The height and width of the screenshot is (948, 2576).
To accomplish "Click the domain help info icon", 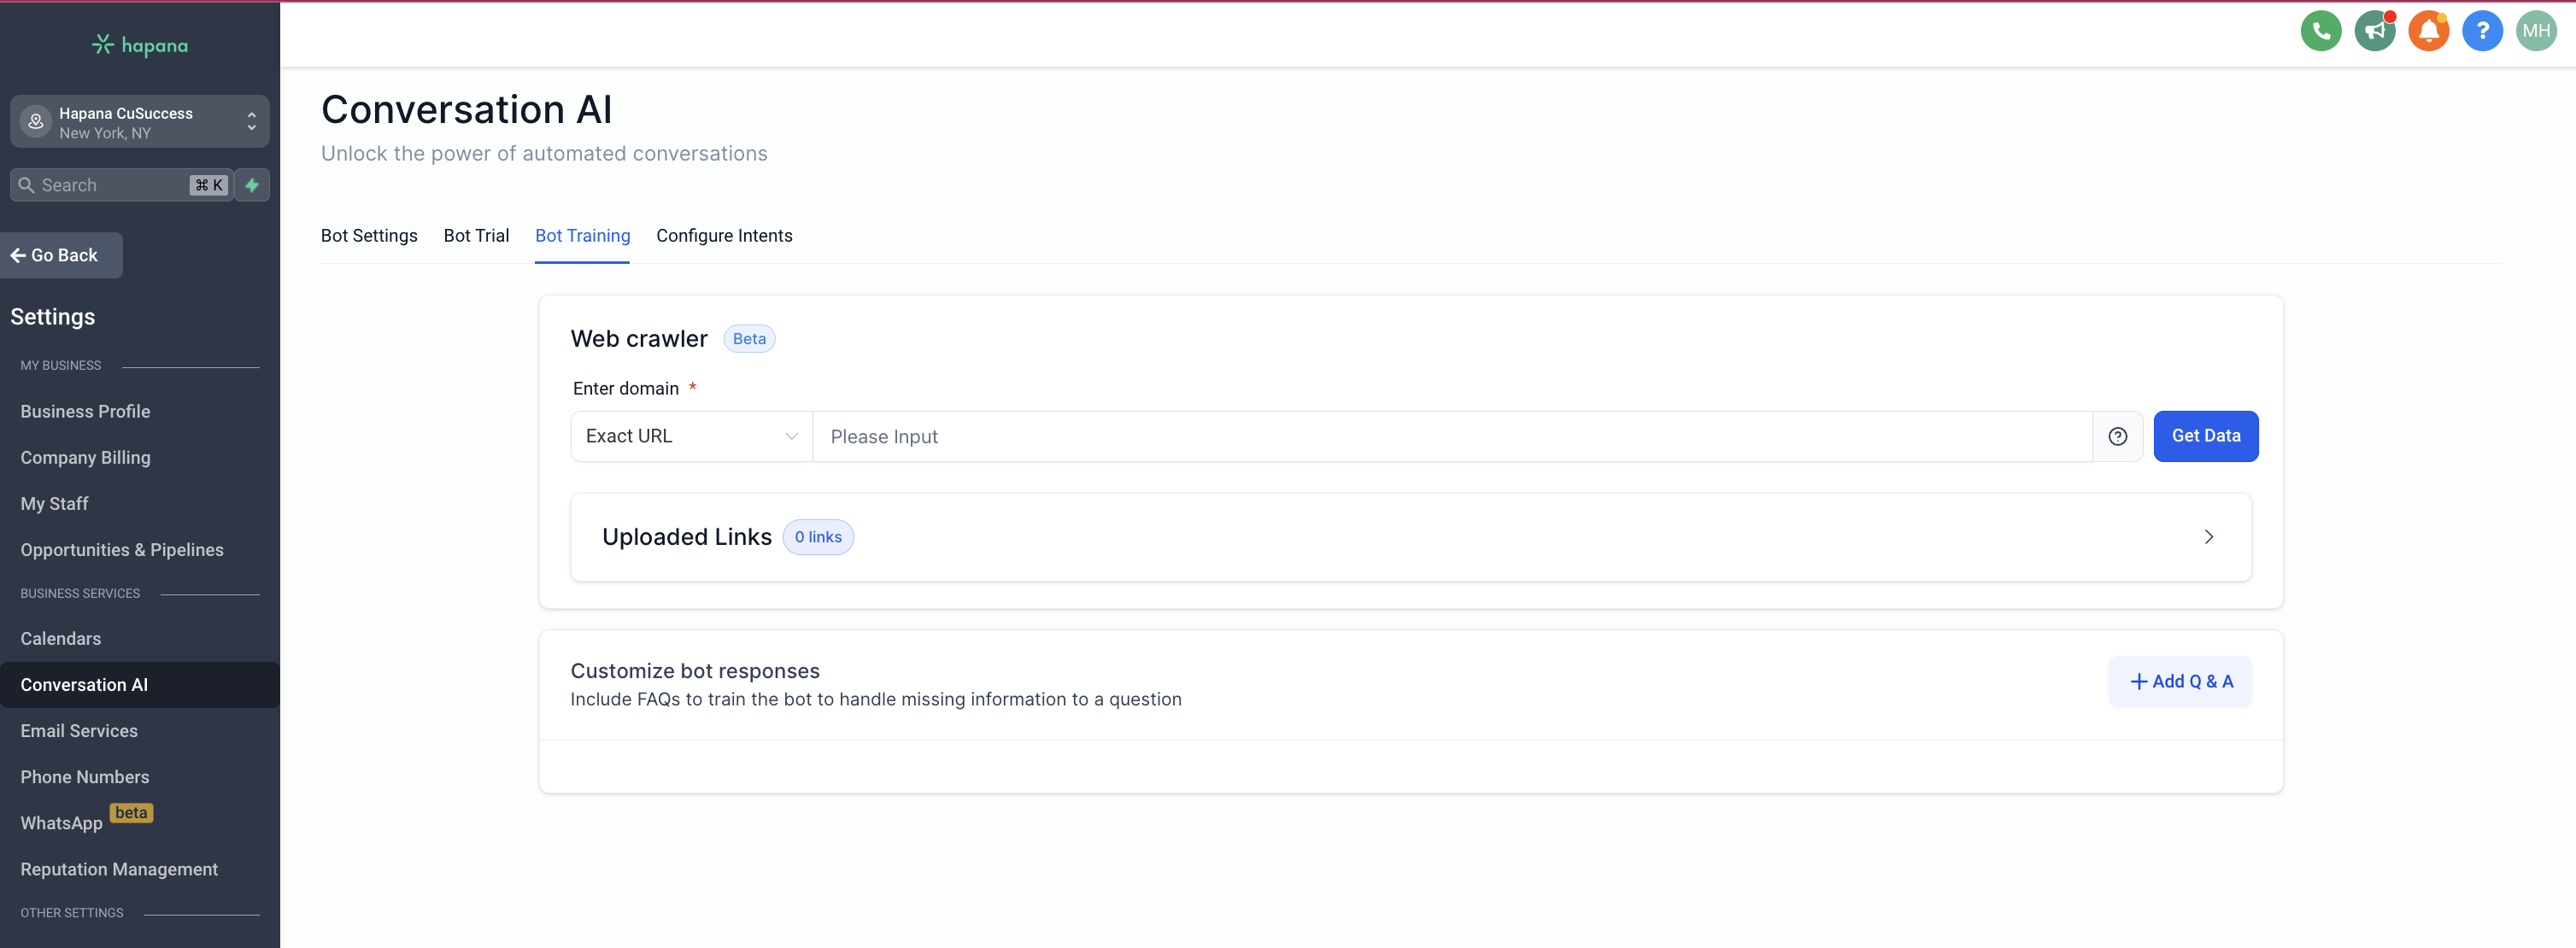I will click(x=2117, y=436).
